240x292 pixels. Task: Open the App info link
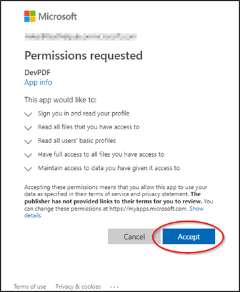click(38, 83)
